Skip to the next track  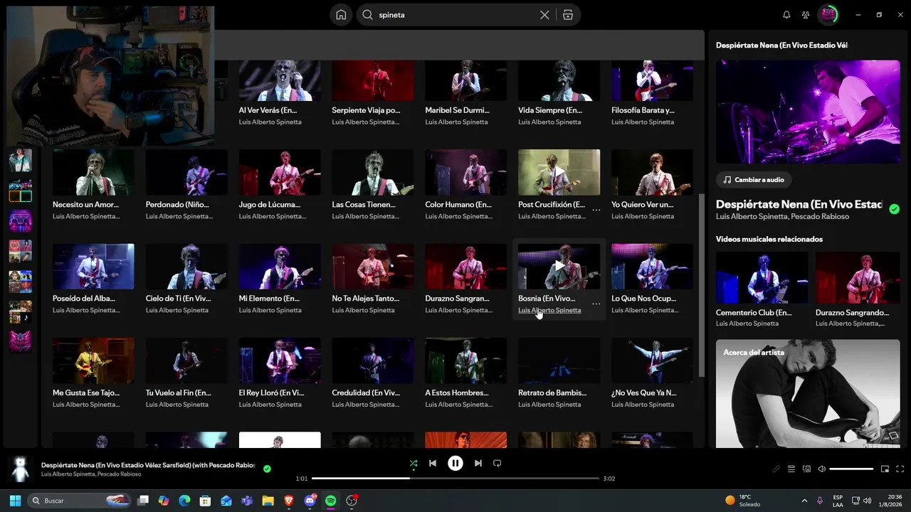pos(478,463)
